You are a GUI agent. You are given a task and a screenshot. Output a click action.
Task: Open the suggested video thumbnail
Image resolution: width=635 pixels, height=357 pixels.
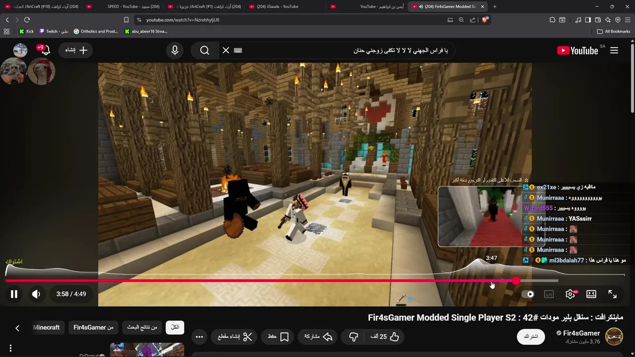tap(147, 350)
